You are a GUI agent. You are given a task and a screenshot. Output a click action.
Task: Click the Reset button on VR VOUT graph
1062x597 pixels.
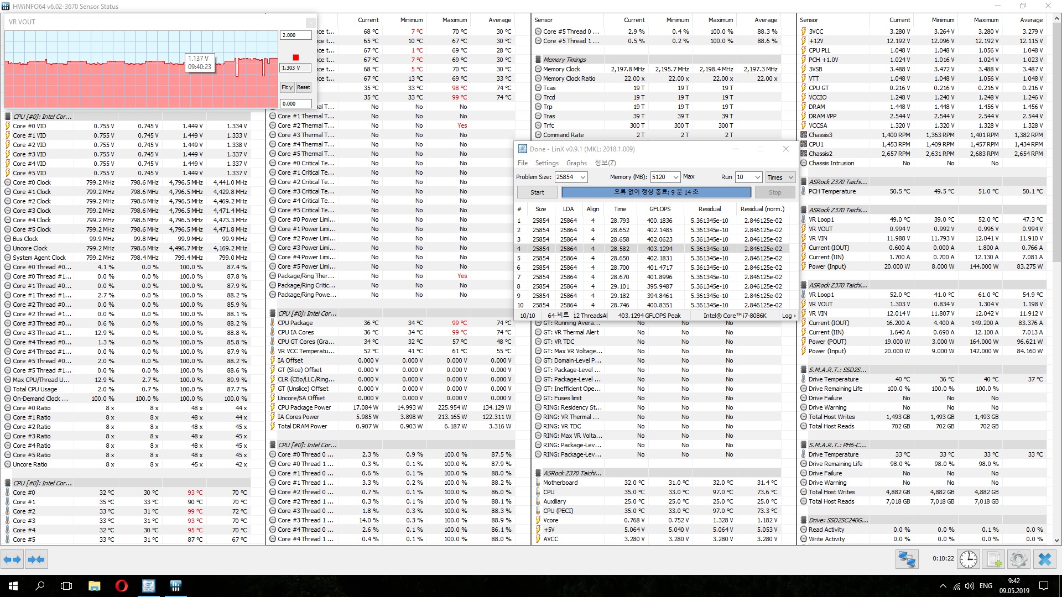(x=303, y=87)
